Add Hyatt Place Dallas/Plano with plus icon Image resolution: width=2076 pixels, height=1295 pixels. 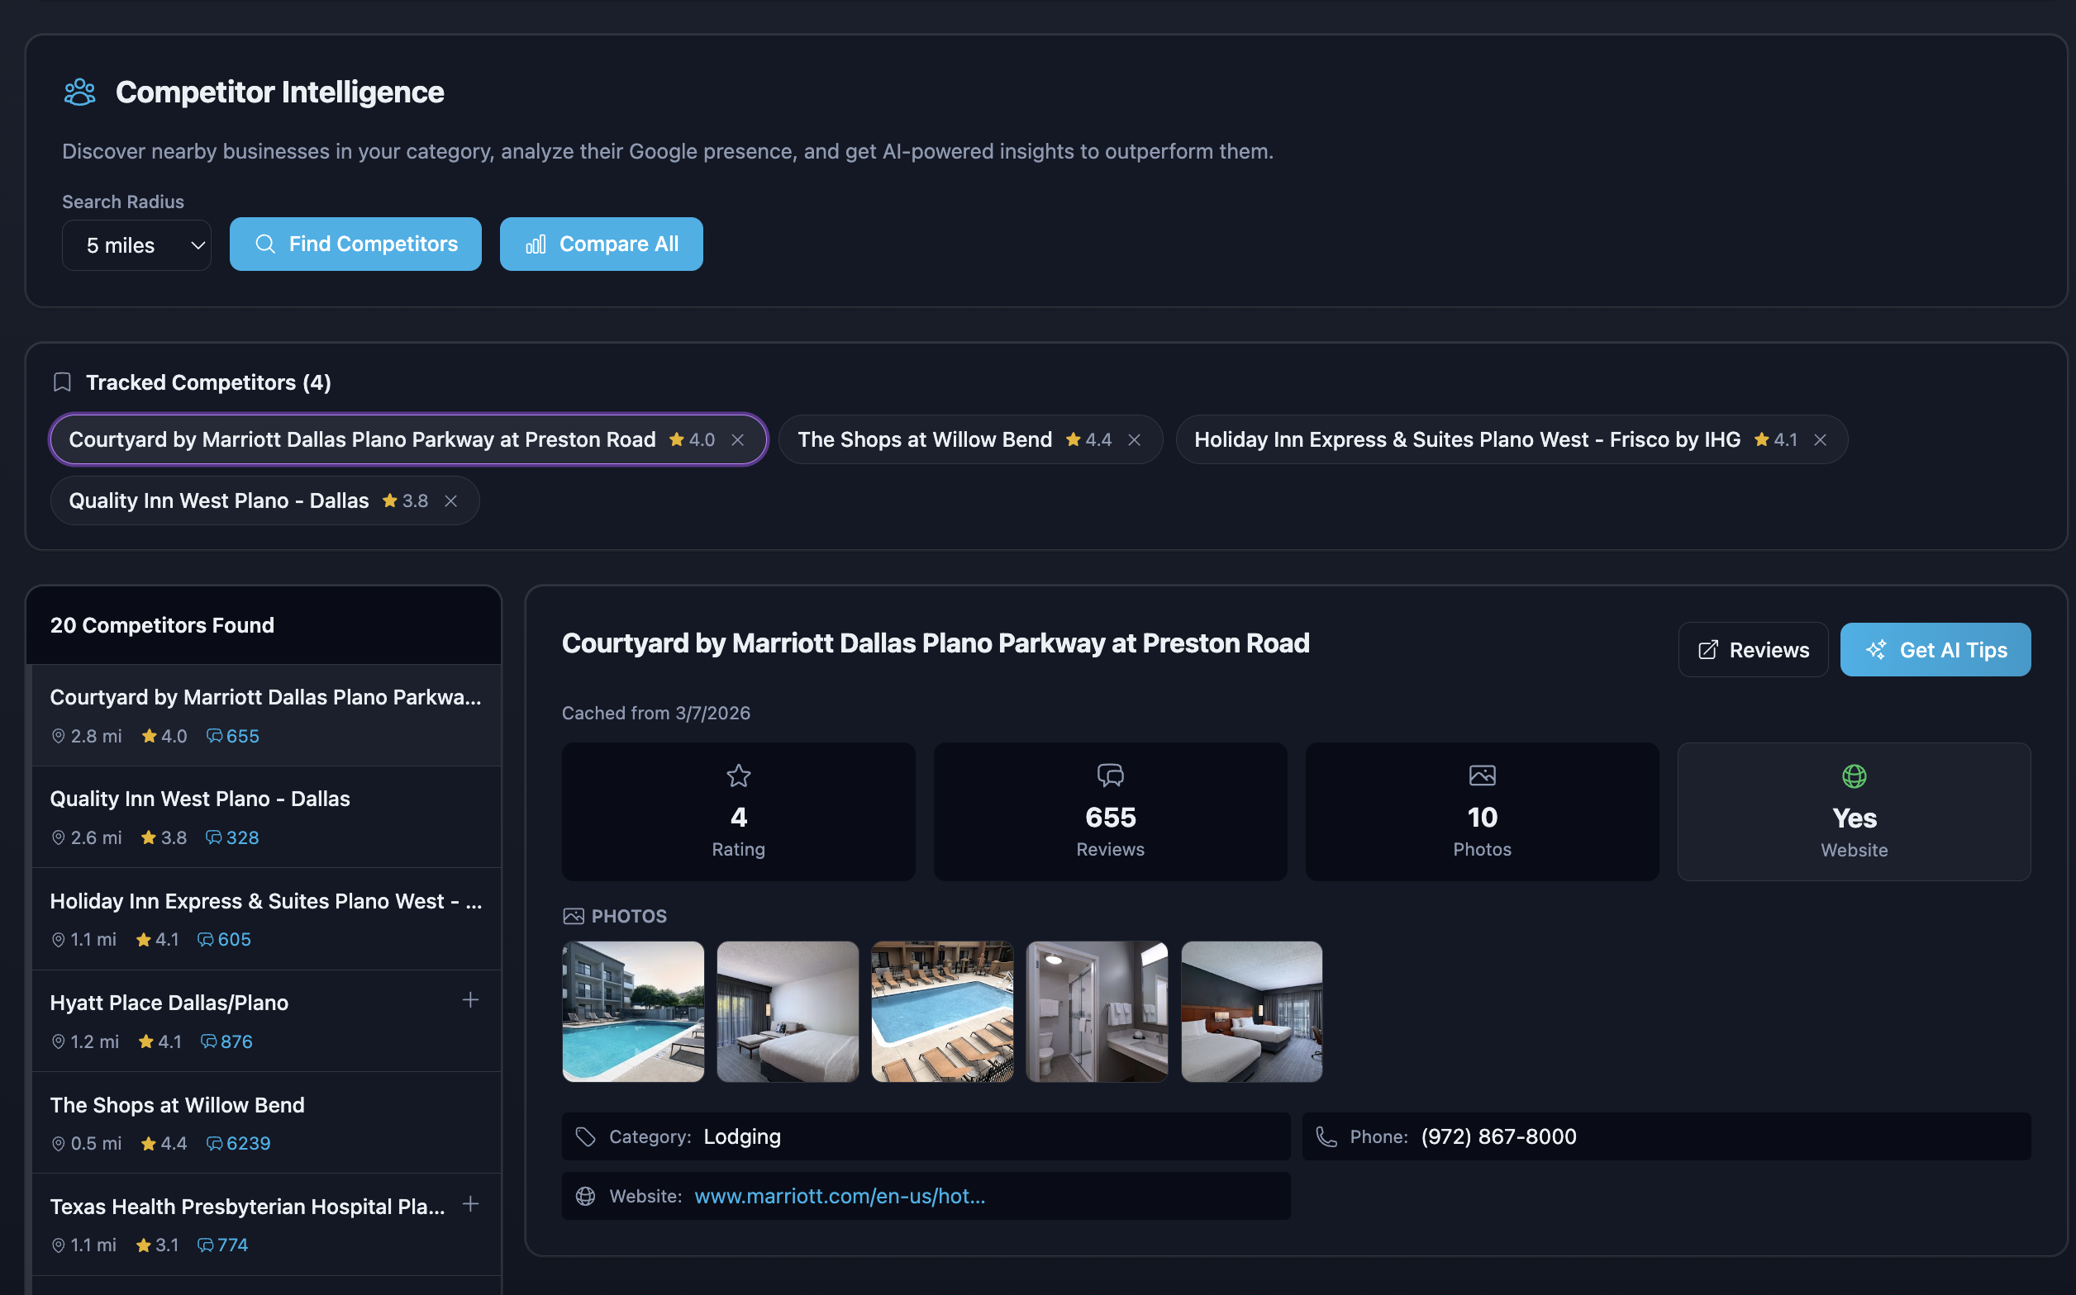[470, 999]
